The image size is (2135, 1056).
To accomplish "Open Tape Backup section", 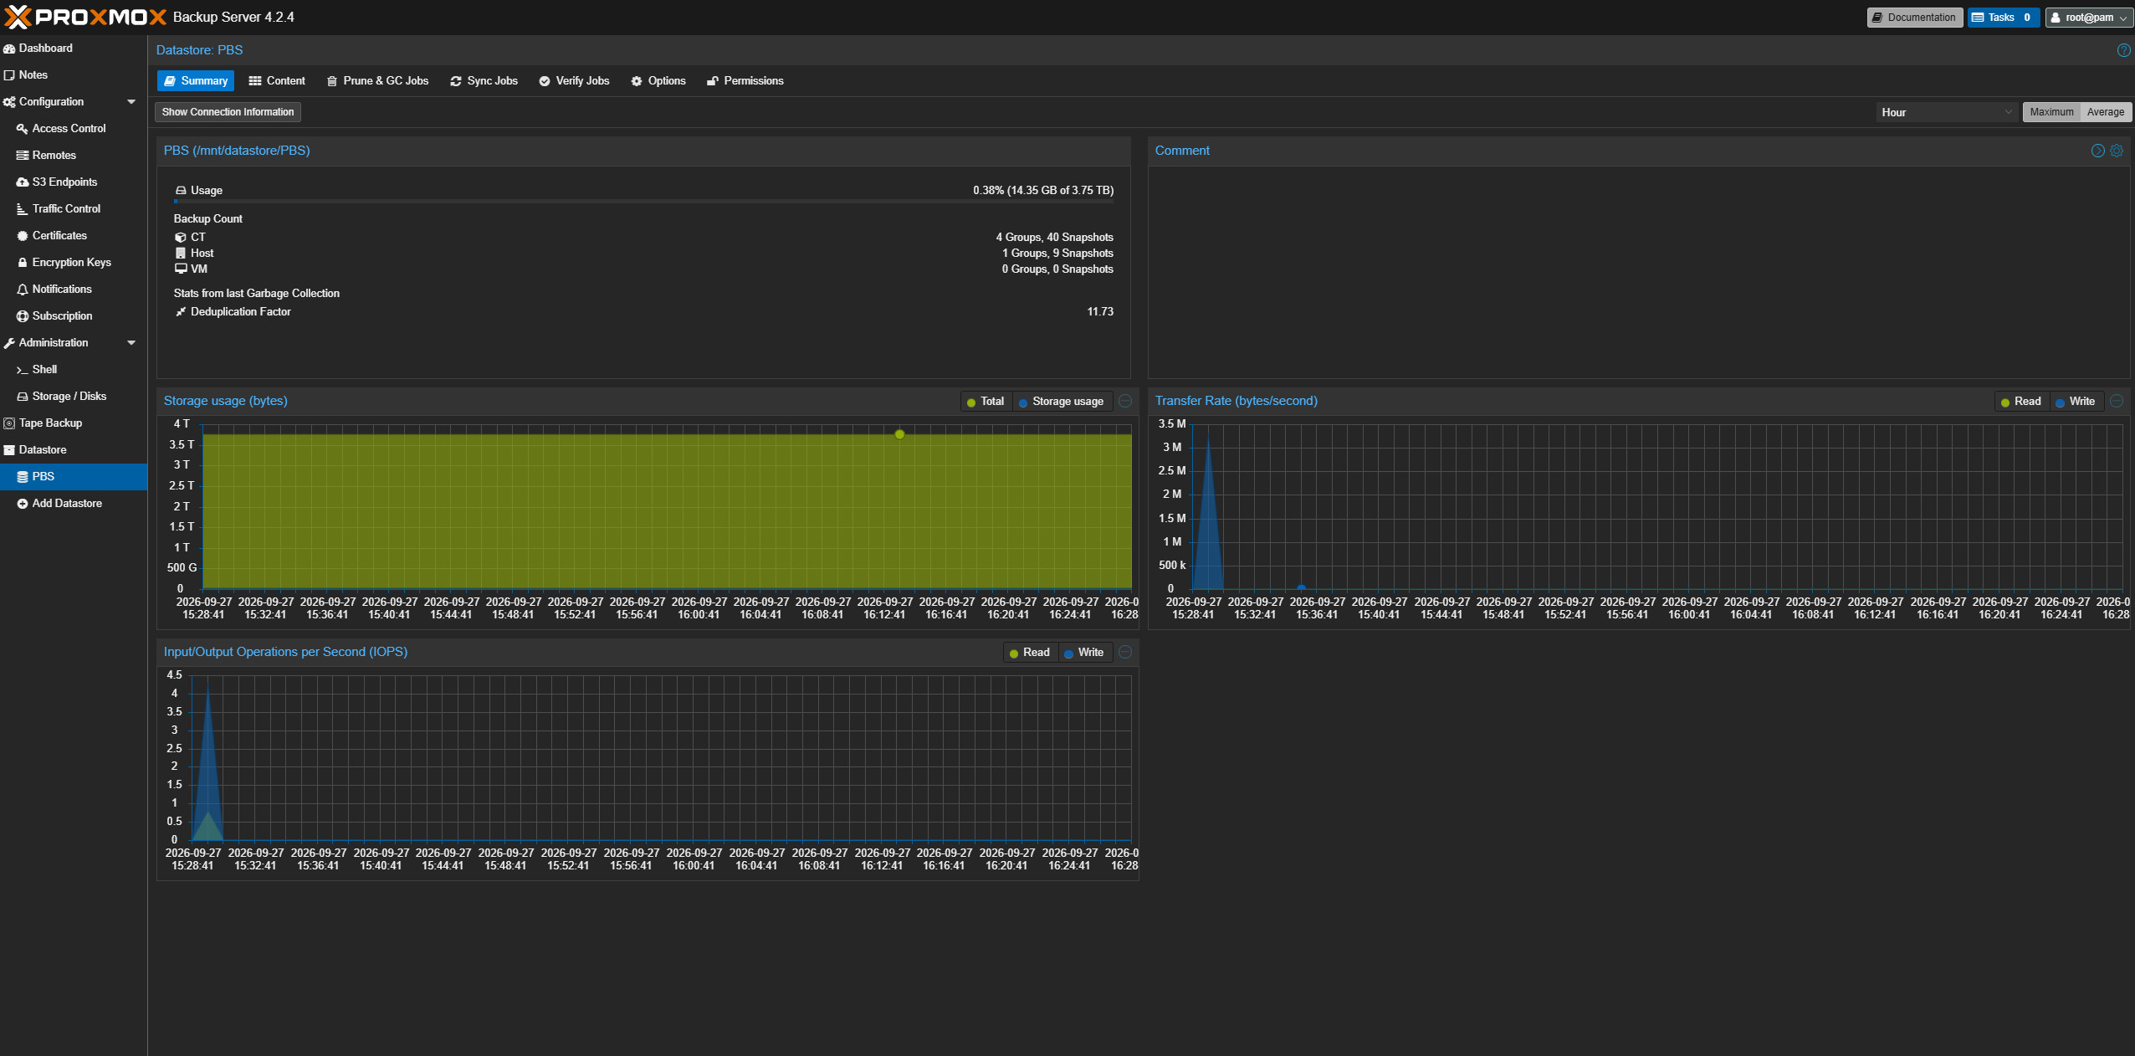I will 74,423.
